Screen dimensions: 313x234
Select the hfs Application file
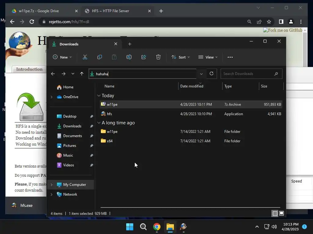point(191,114)
